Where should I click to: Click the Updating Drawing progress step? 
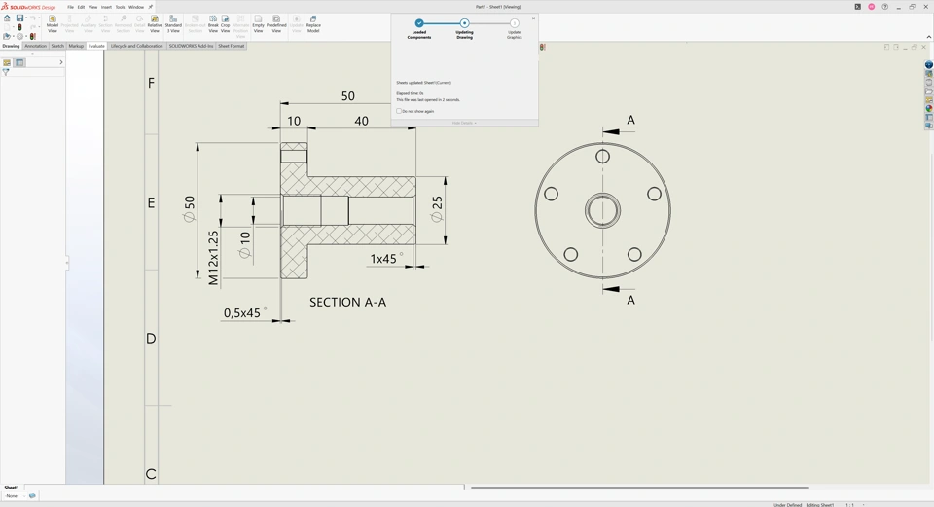click(x=465, y=28)
